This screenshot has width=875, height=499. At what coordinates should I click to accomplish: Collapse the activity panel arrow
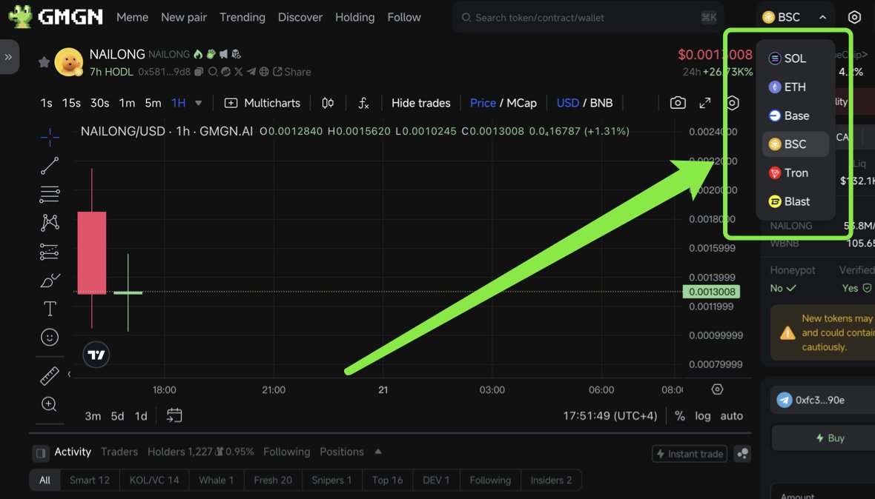click(x=378, y=452)
